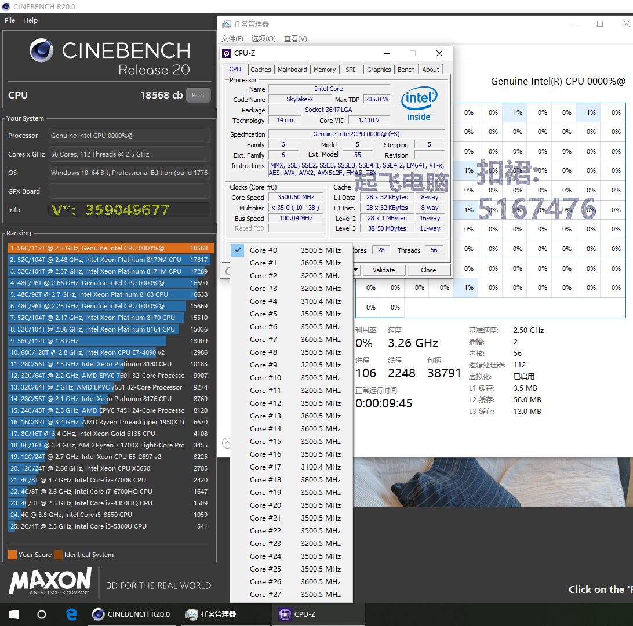Select ranking entry 1 Genuine Intel CPU 18568
This screenshot has height=626, width=633.
point(110,248)
